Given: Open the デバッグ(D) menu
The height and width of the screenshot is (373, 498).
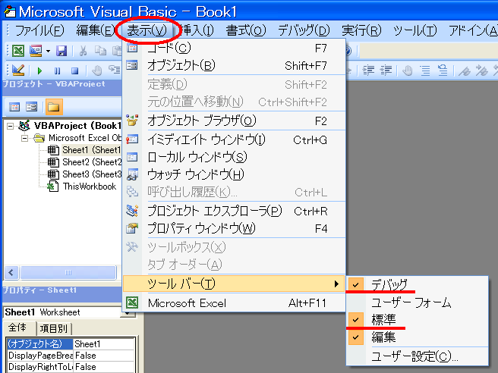Looking at the screenshot, I should point(304,30).
